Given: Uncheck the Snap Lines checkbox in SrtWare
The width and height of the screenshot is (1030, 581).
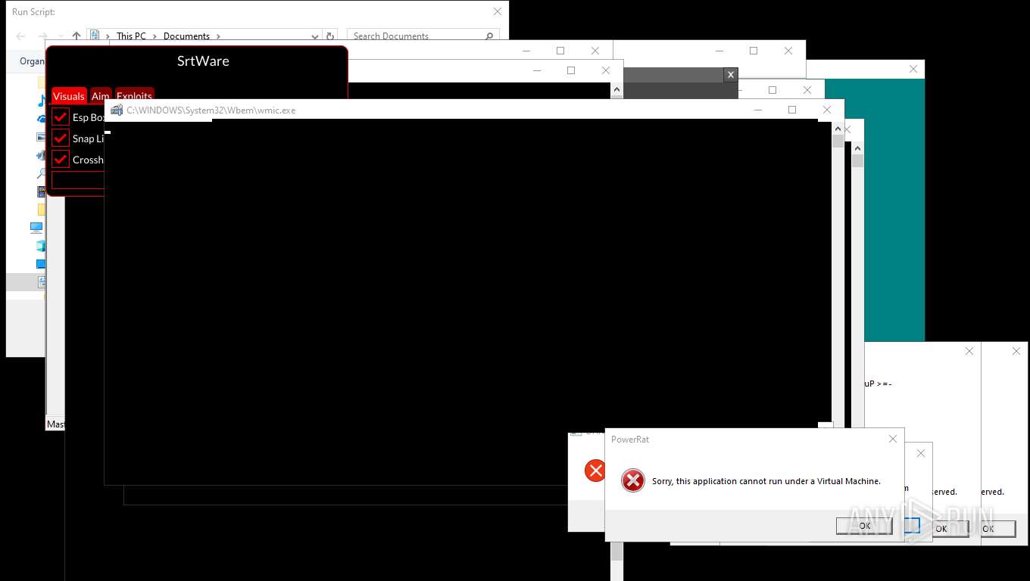Looking at the screenshot, I should [x=61, y=138].
